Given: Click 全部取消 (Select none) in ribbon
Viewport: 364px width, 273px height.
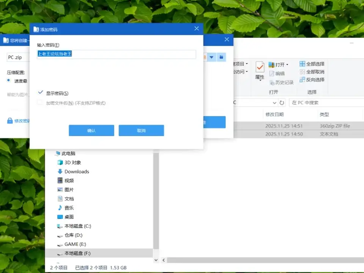Looking at the screenshot, I should (312, 72).
